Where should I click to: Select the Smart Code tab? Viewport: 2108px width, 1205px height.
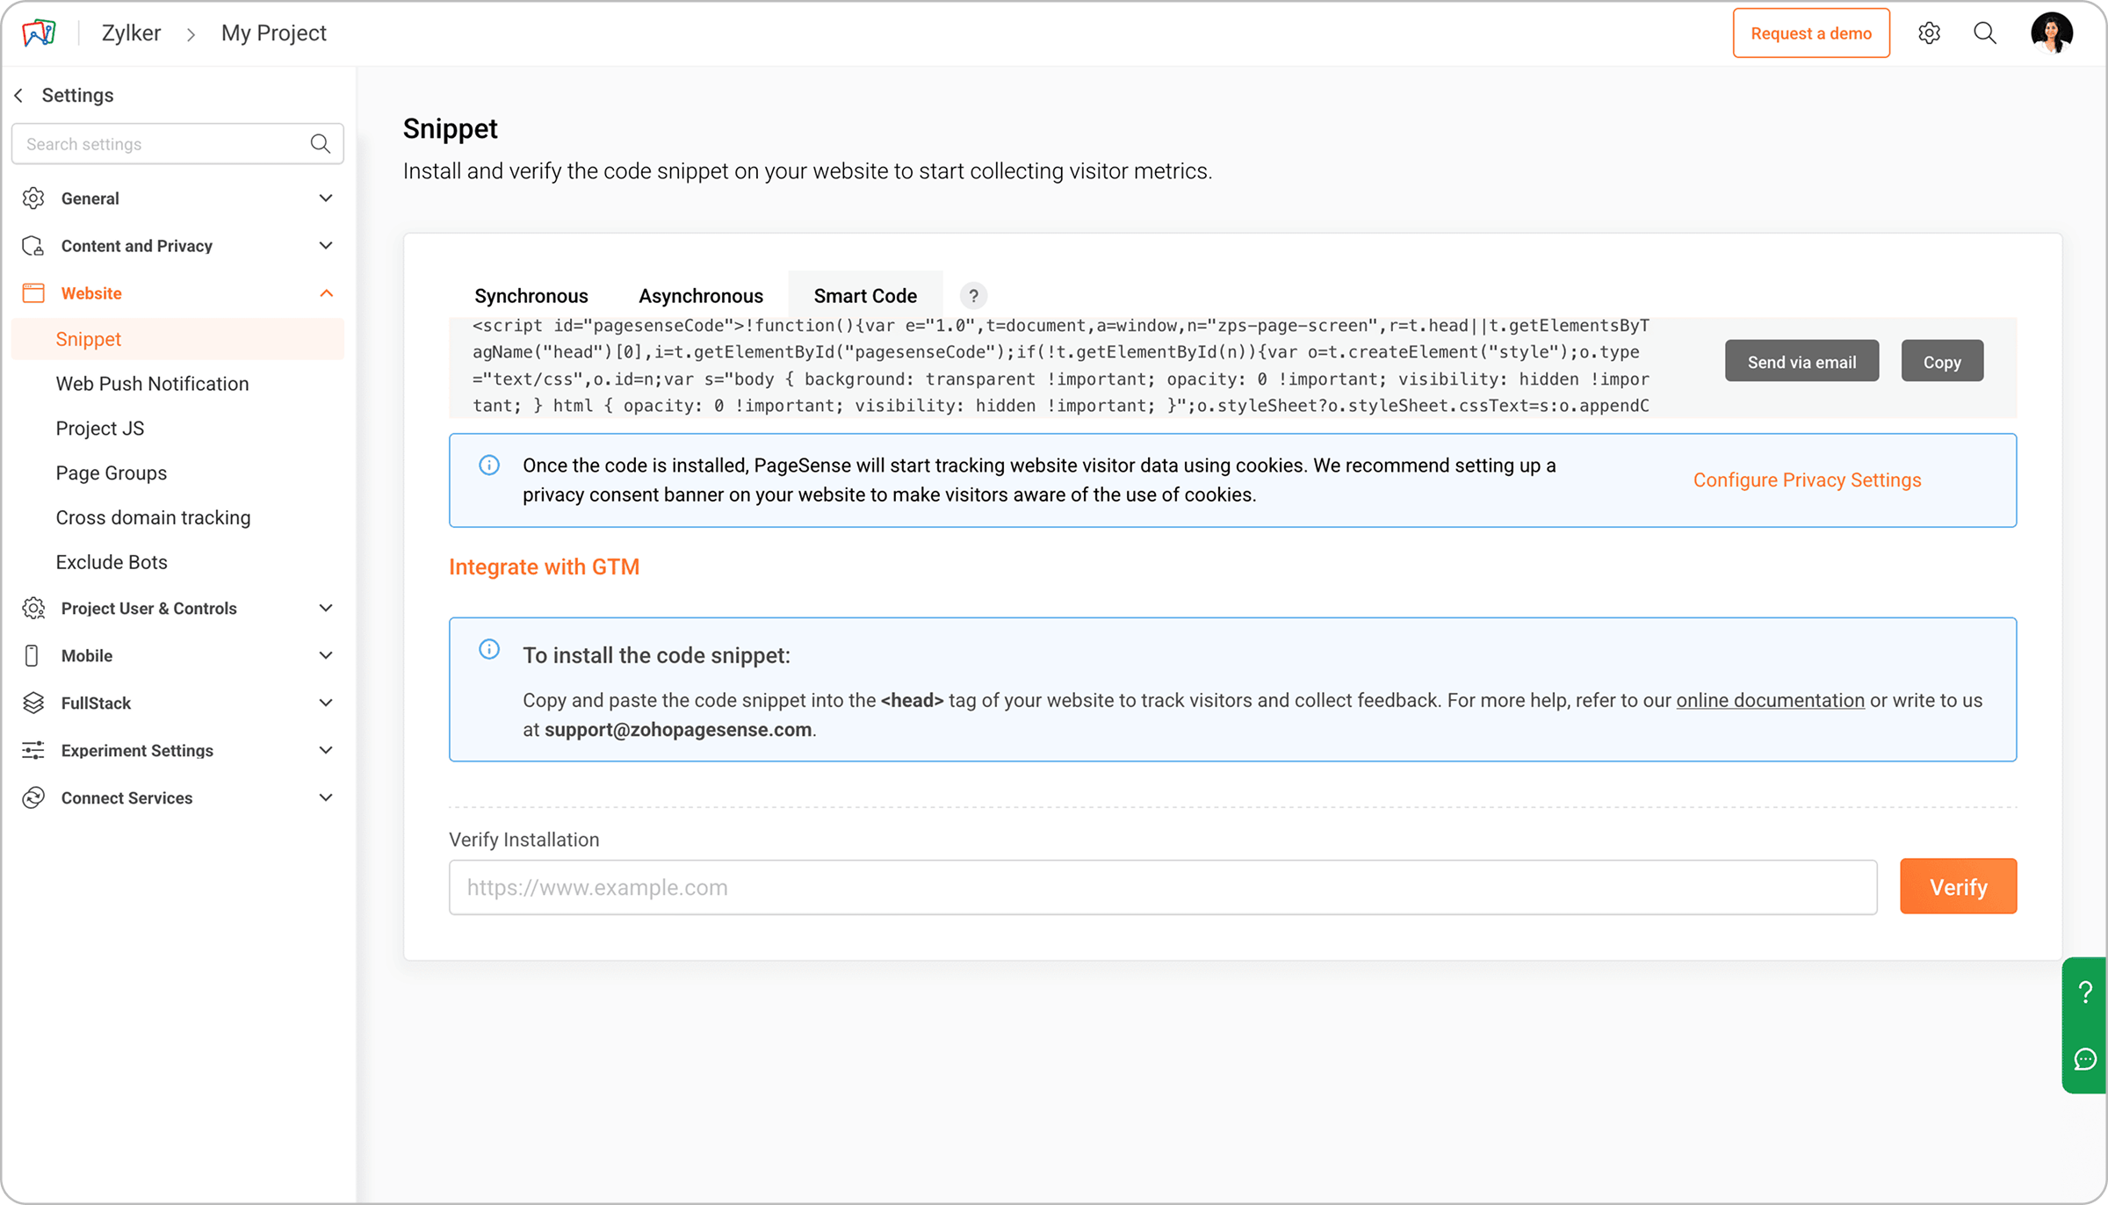pos(865,296)
